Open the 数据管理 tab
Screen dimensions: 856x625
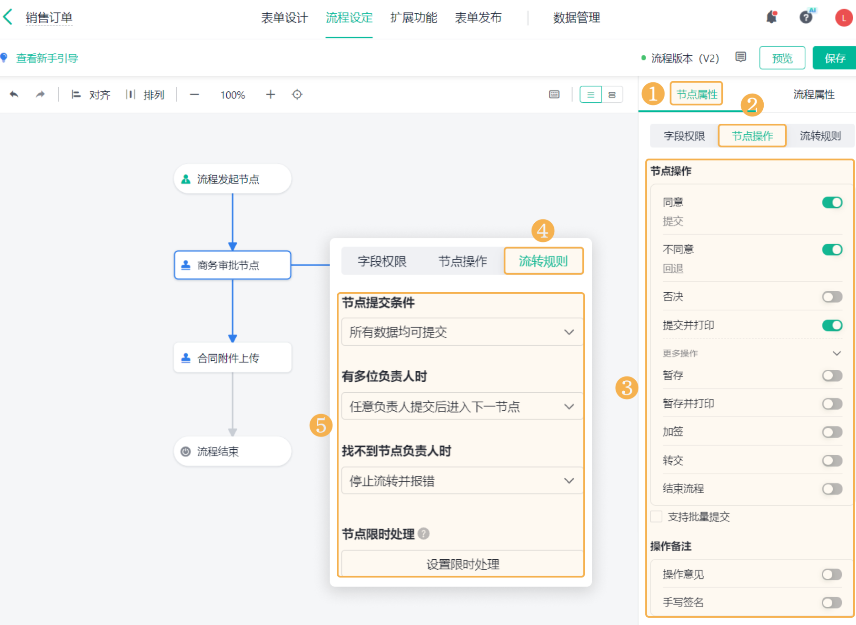(x=576, y=18)
